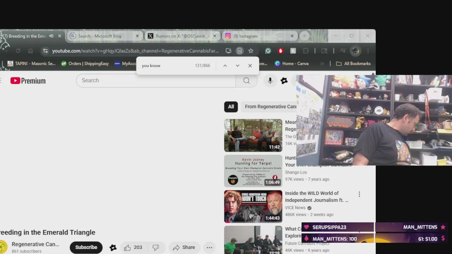Open Inside the WILD World video title
This screenshot has width=452, height=254.
click(x=317, y=196)
